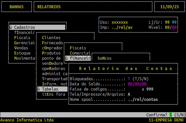
Task: Choose Clientes in the Cadastros submenu
Action: tap(51, 38)
